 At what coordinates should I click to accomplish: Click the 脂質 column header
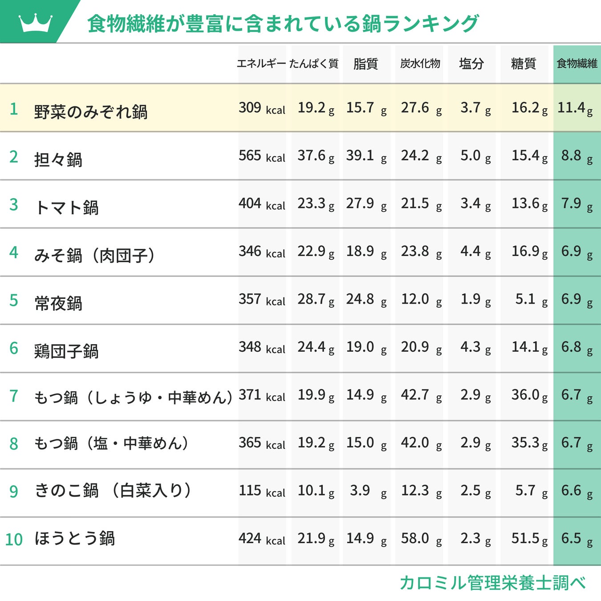[x=365, y=64]
